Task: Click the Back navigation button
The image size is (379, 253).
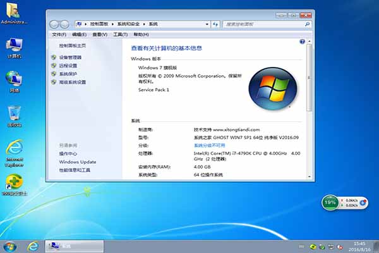Action: tap(54, 24)
